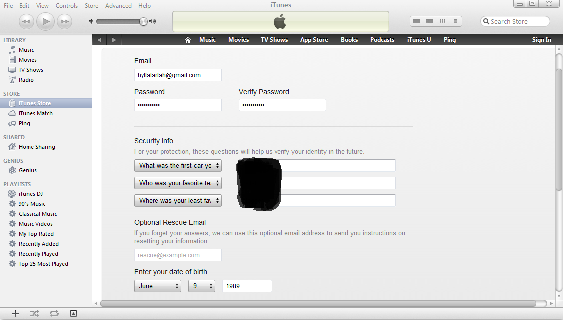This screenshot has width=563, height=320.
Task: Switch to list view icon
Action: [416, 21]
